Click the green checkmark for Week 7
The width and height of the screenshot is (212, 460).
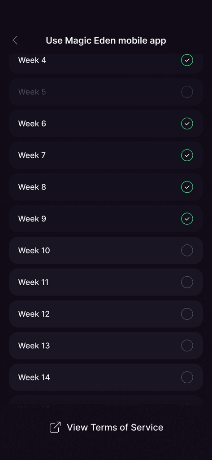click(x=187, y=155)
